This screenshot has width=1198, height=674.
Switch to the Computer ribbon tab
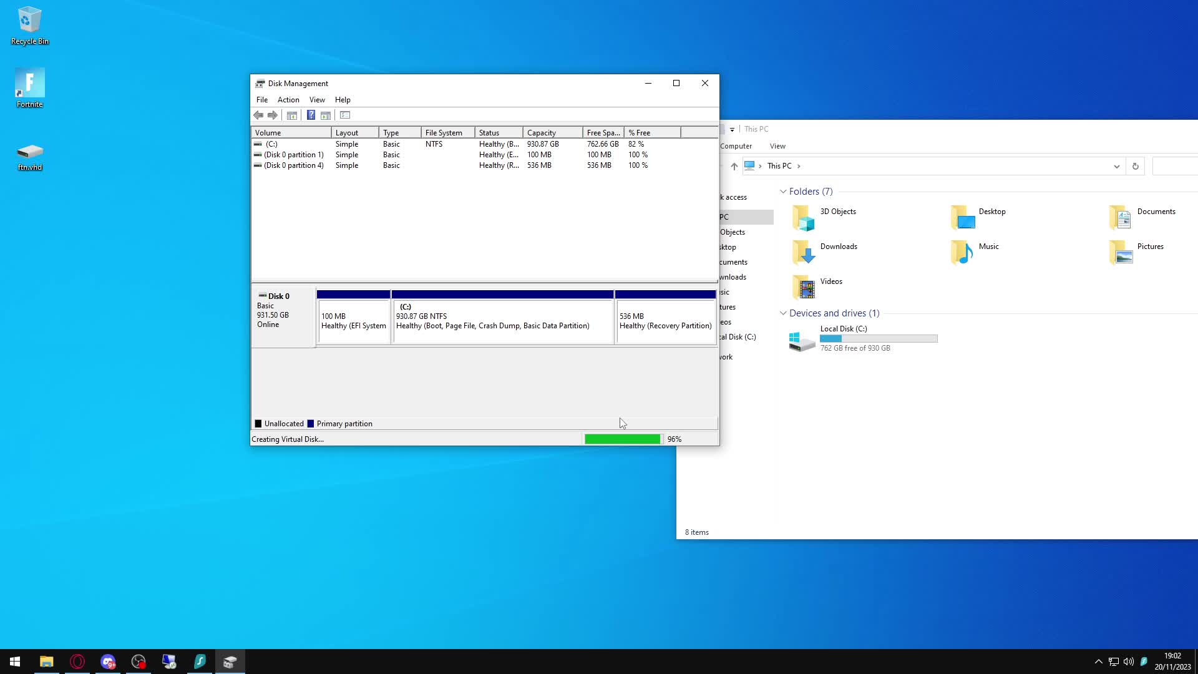pyautogui.click(x=736, y=145)
